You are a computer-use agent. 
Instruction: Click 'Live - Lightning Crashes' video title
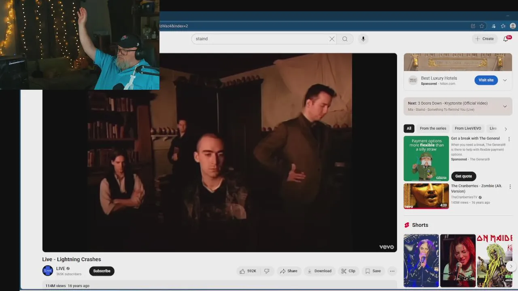click(x=72, y=259)
